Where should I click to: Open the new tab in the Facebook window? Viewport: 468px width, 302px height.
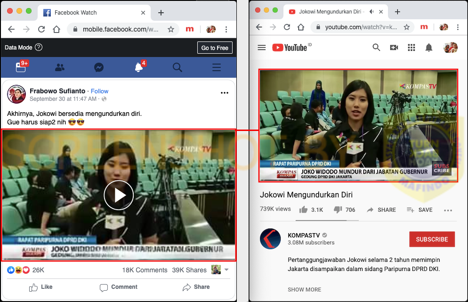pyautogui.click(x=161, y=13)
